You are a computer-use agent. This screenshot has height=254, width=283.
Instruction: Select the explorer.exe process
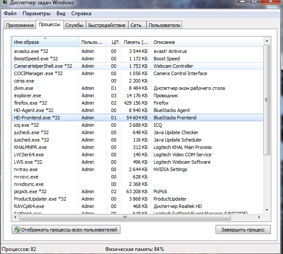click(137, 96)
